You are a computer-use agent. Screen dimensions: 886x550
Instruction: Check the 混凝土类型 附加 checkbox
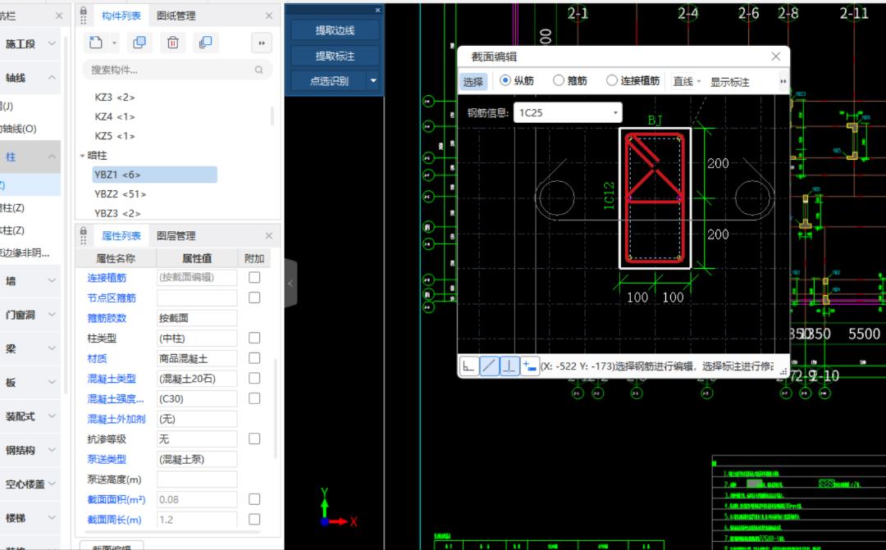pyautogui.click(x=254, y=379)
